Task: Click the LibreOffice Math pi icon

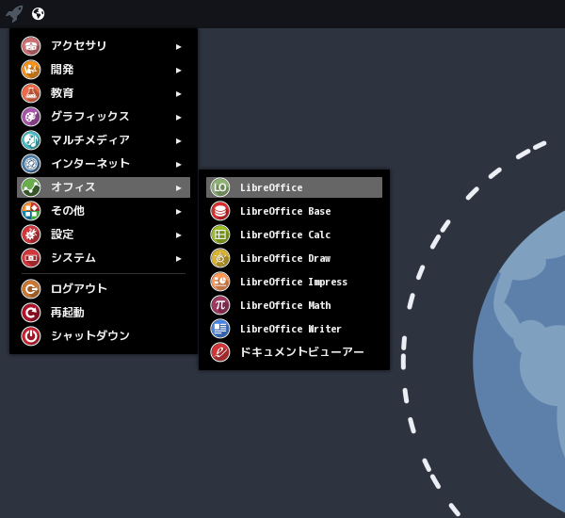Action: pyautogui.click(x=220, y=305)
